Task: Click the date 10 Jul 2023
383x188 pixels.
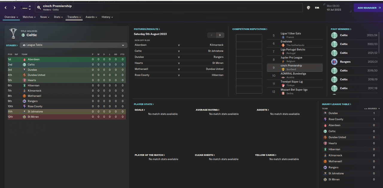Action: point(334,10)
